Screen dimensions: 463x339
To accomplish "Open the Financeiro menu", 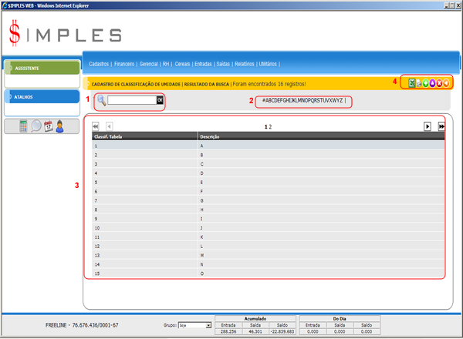I will click(126, 64).
